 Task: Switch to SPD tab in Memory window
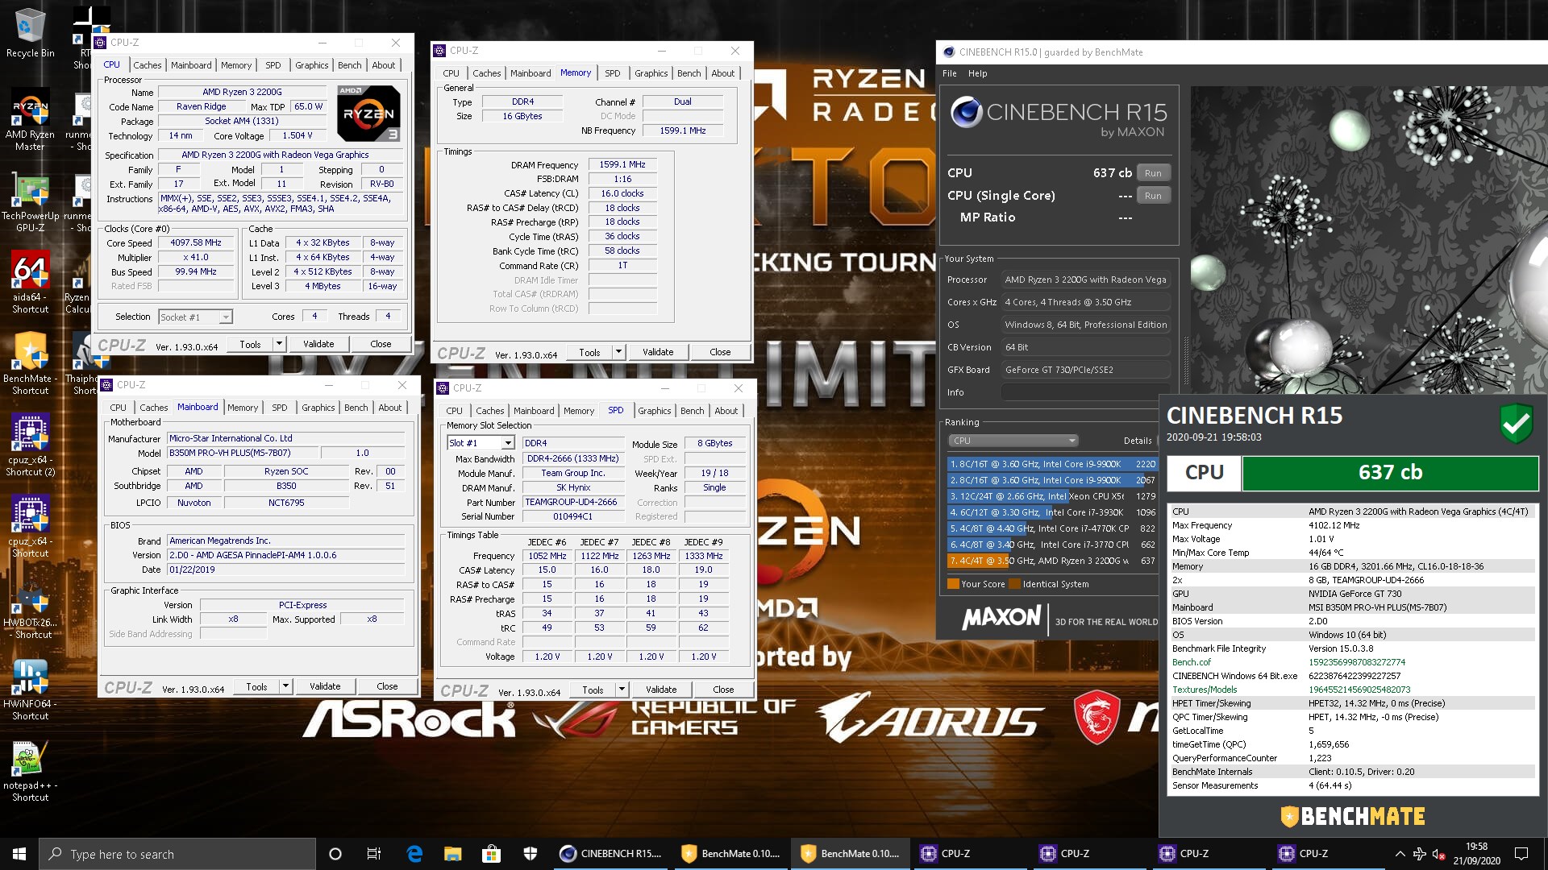[613, 73]
